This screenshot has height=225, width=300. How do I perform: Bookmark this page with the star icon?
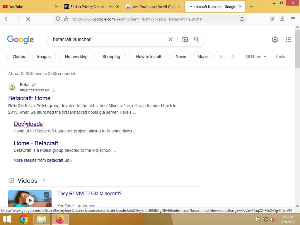point(242,19)
